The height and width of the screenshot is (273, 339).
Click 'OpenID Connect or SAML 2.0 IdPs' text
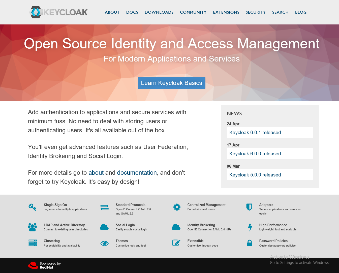209,229
